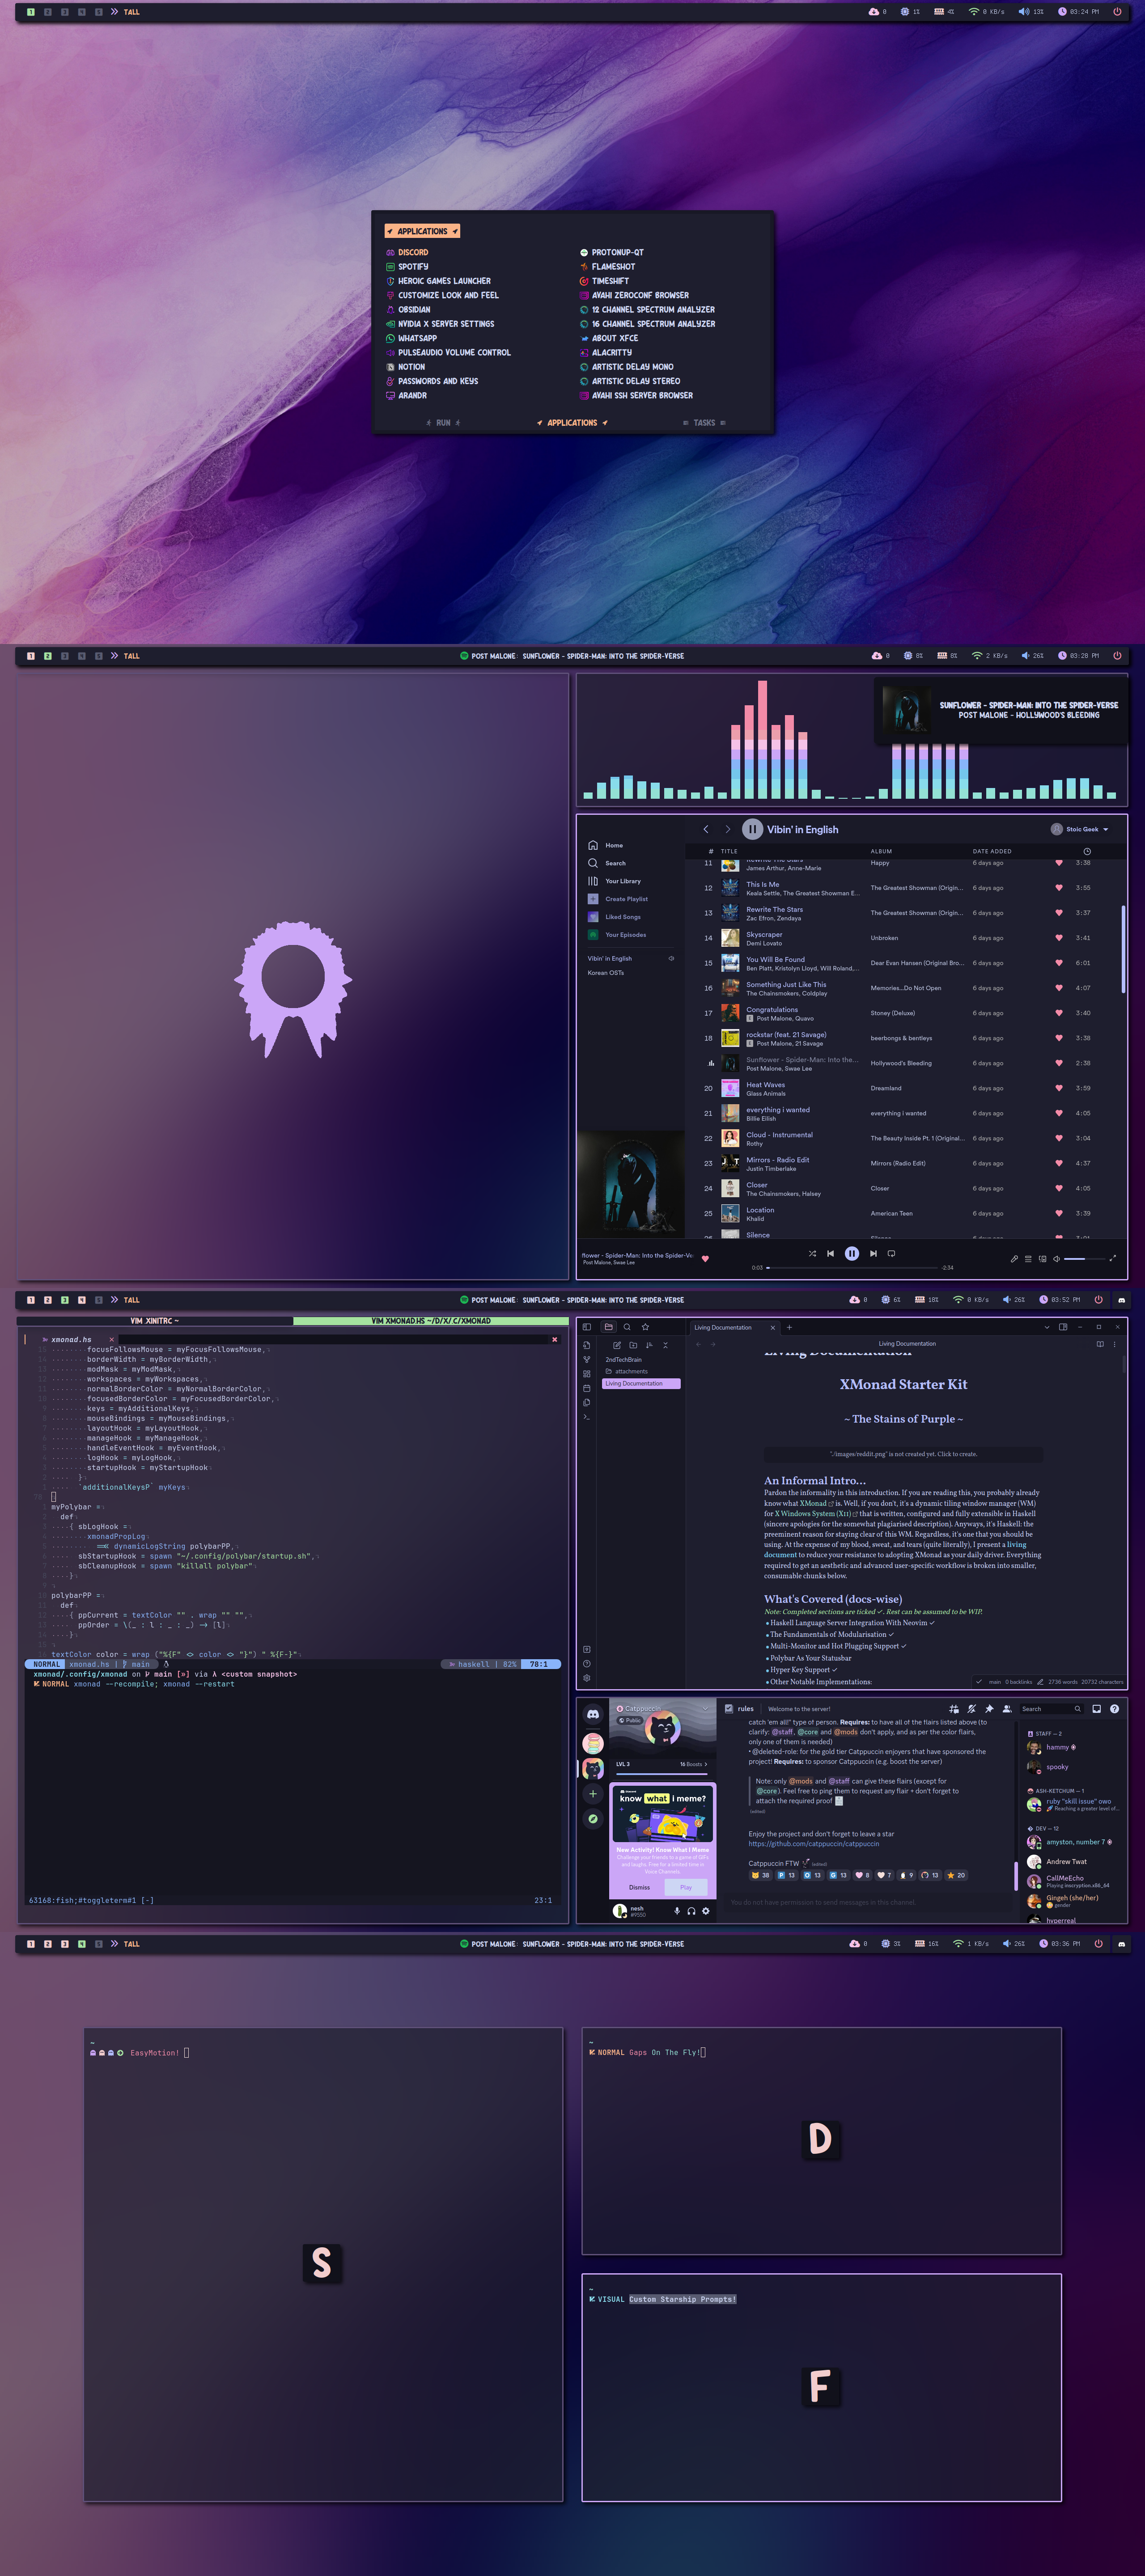Collapse all folders in Obsidian file explorer

665,1345
